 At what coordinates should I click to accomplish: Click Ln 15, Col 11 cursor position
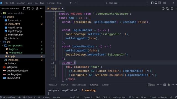click(x=76, y=97)
